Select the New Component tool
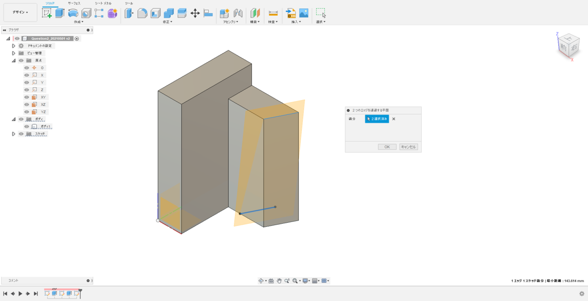 [225, 13]
